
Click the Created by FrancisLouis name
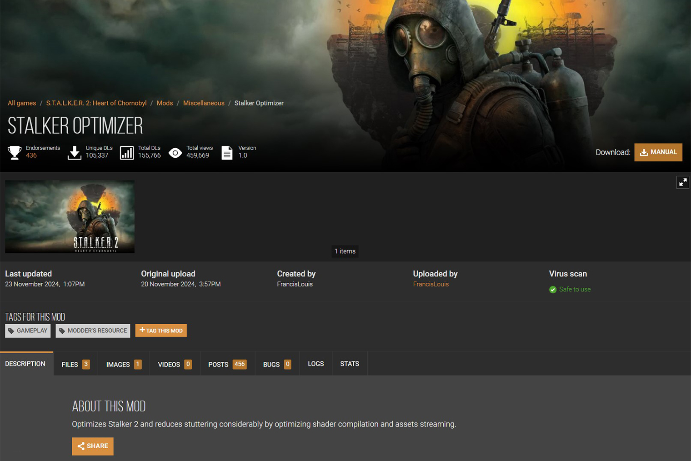pyautogui.click(x=295, y=284)
